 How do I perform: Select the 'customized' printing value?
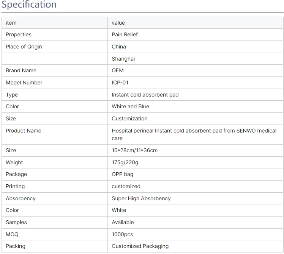[x=126, y=186]
